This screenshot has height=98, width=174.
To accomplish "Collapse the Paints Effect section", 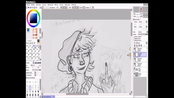I will click(134, 20).
